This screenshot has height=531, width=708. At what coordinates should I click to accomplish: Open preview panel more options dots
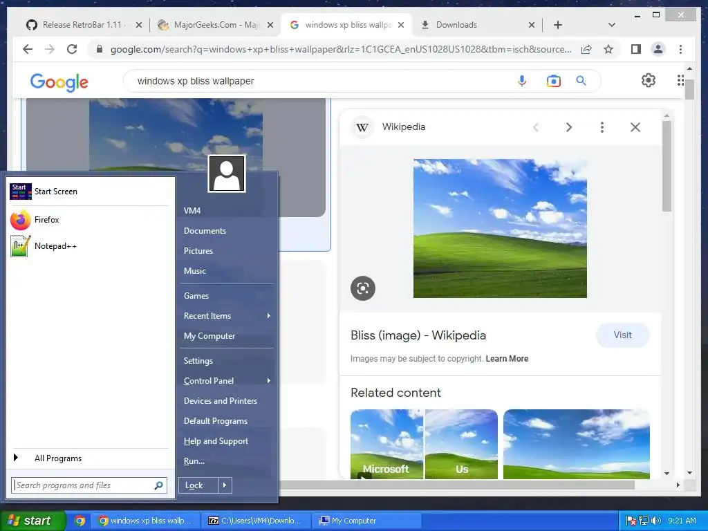[x=602, y=127]
